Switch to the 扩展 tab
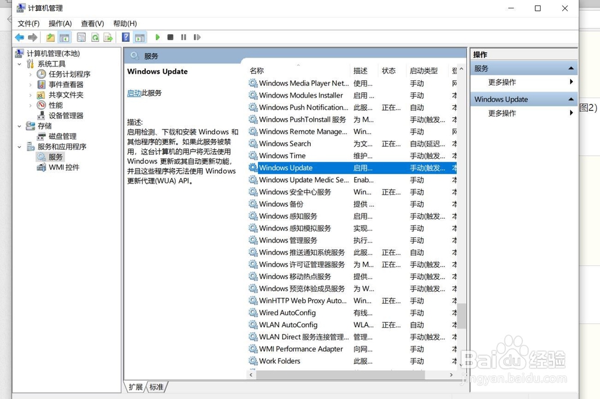This screenshot has height=399, width=600. pyautogui.click(x=136, y=387)
